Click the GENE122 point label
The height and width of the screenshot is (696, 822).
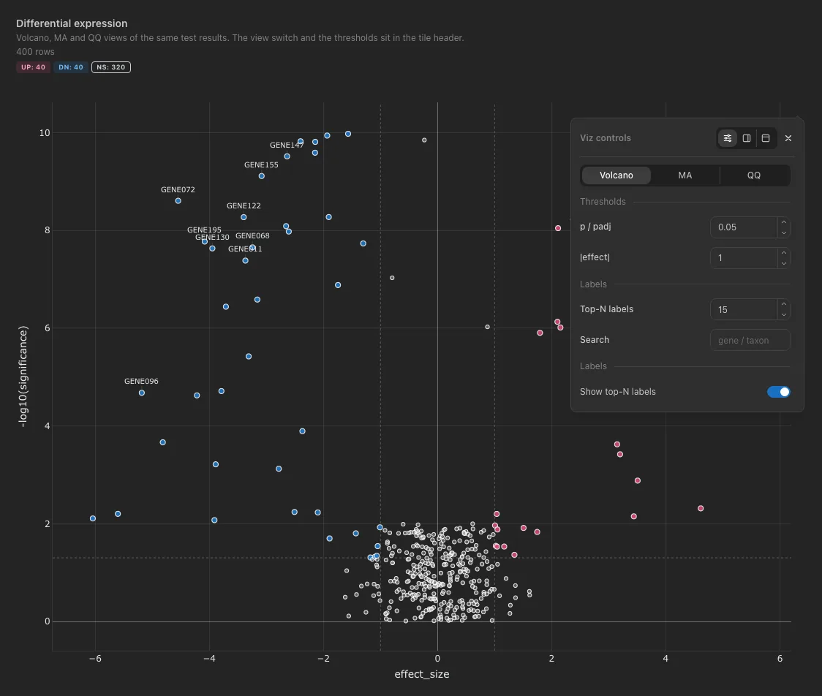[244, 206]
